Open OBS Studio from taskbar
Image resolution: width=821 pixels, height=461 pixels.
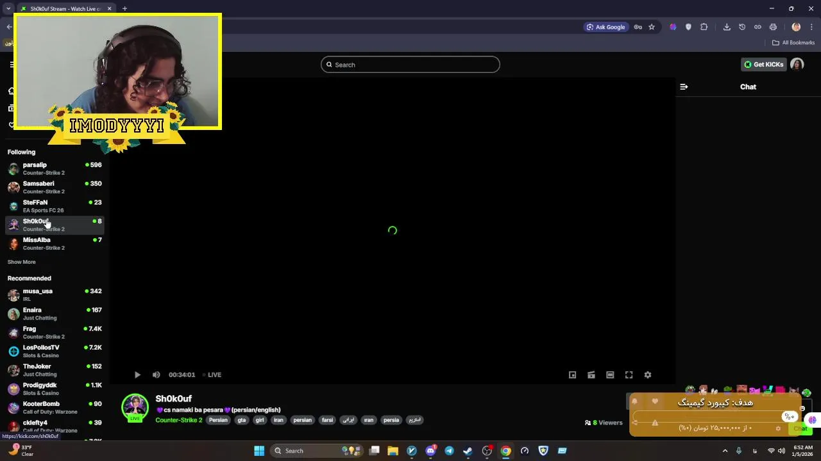tap(487, 451)
